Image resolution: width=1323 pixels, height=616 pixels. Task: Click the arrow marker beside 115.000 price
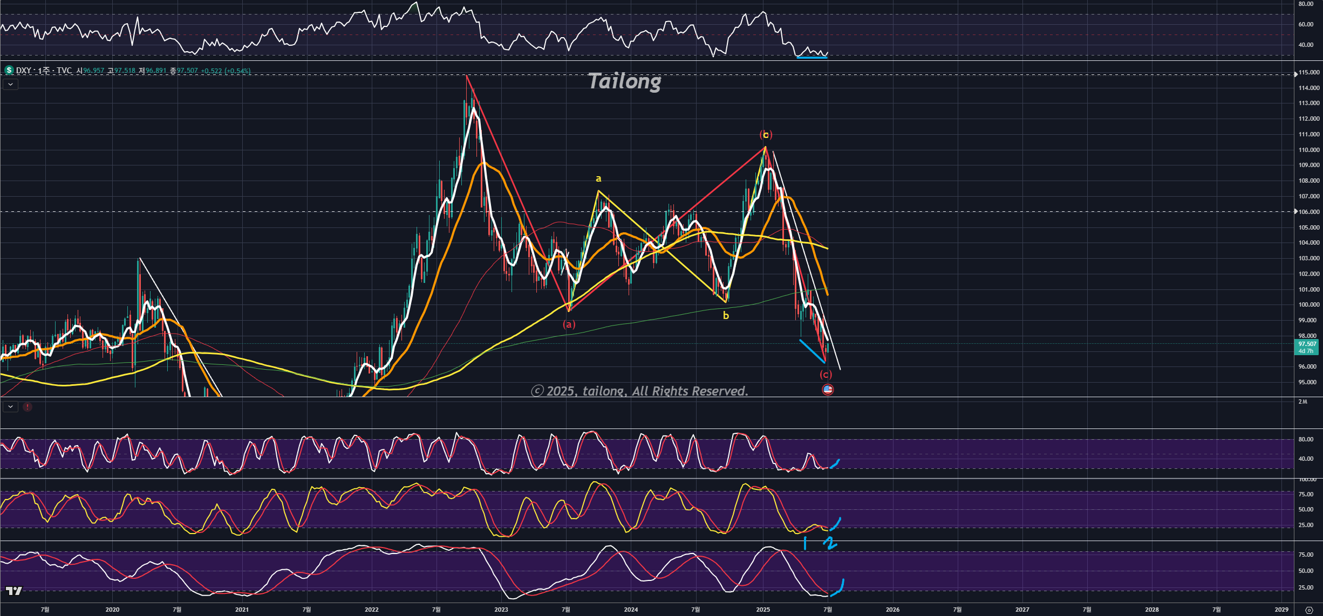pyautogui.click(x=1296, y=74)
